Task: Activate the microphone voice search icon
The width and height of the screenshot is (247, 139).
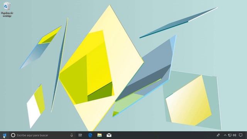Action: pos(71,135)
